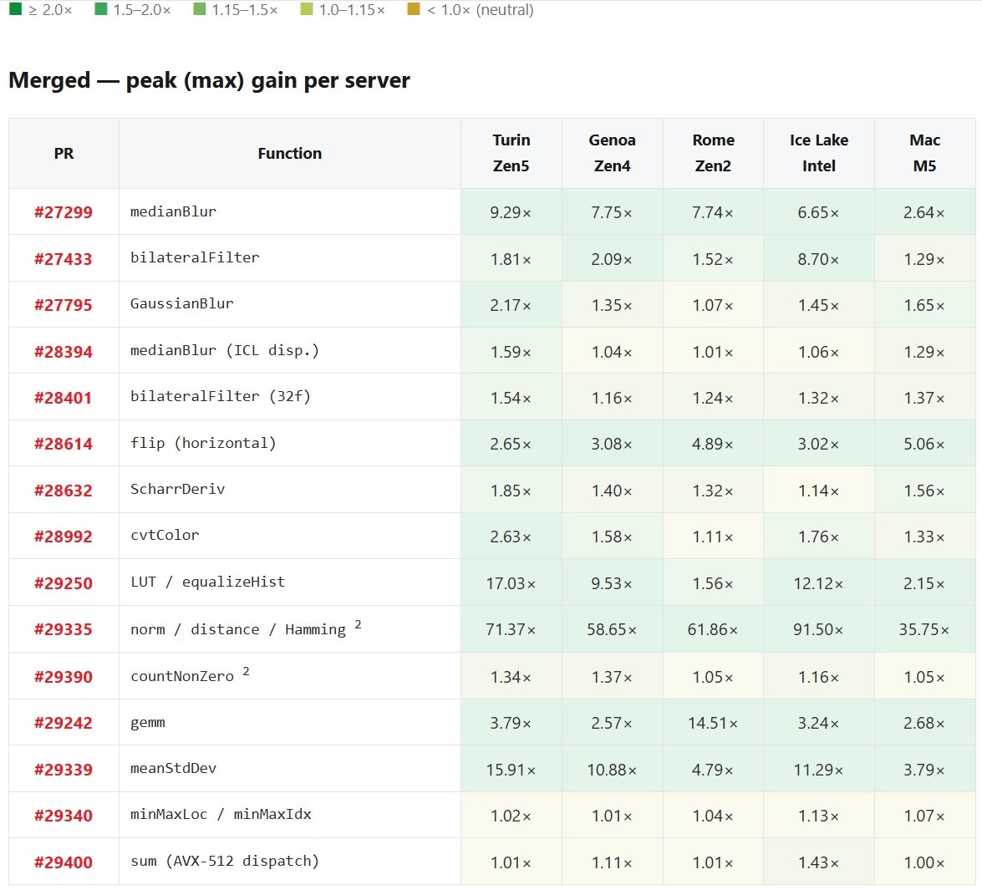Screen dimensions: 982x890
Task: Follow the #27795 GaussianBlur link
Action: pos(64,305)
